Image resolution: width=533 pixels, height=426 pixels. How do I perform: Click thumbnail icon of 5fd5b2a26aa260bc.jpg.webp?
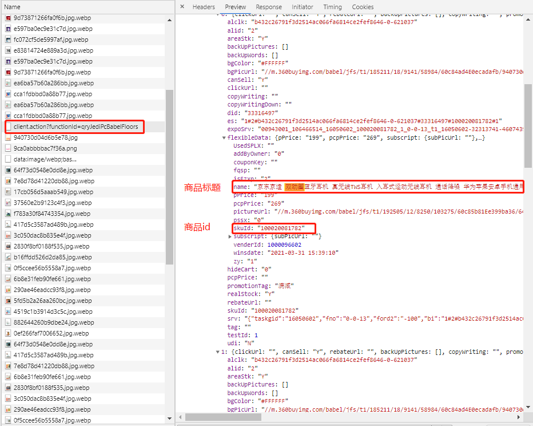tap(8, 301)
